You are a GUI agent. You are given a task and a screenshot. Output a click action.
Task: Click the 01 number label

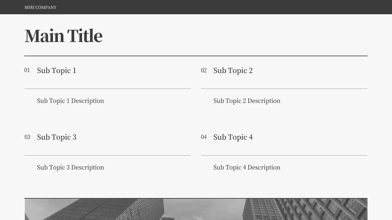point(27,70)
